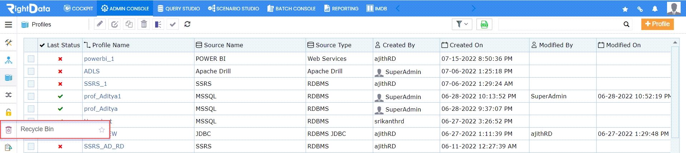Viewport: 686px width, 153px height.
Task: Click the orange + Profile button
Action: click(x=657, y=24)
